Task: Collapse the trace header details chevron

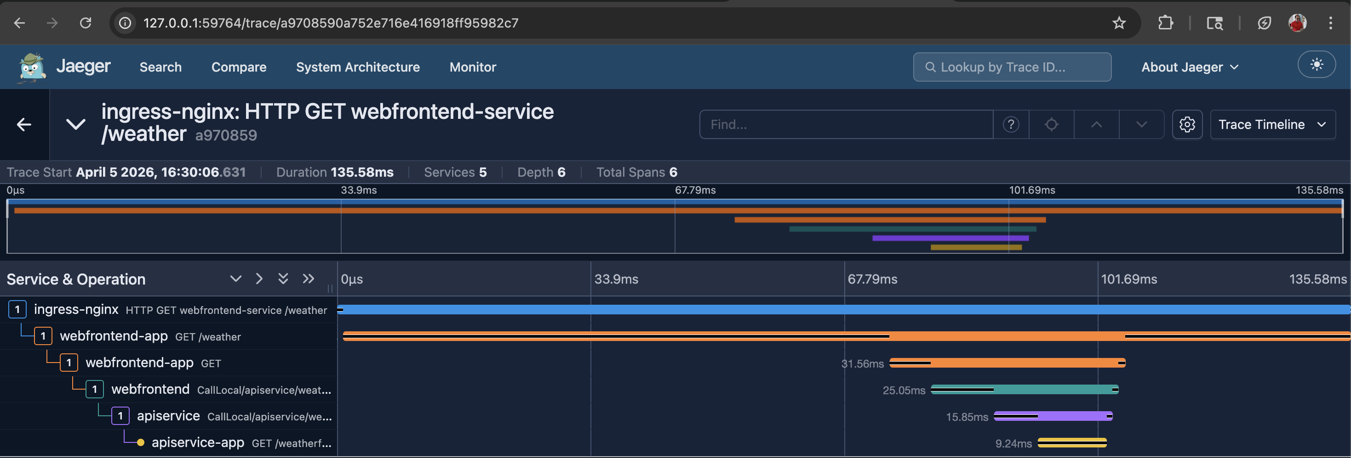Action: (75, 124)
